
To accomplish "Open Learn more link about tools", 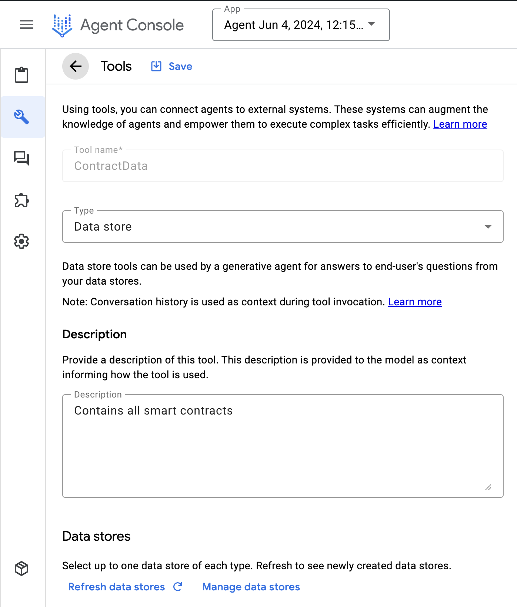I will coord(460,124).
